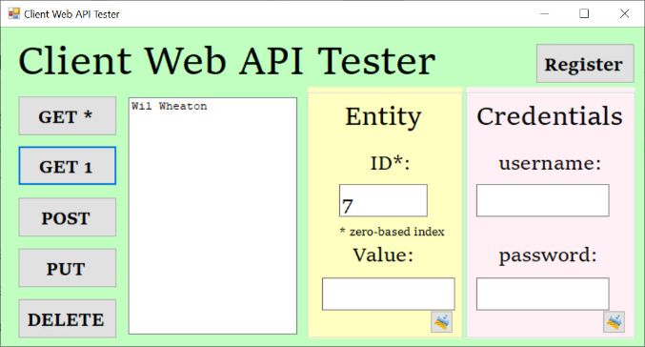Focus the username input field
This screenshot has height=347, width=645.
pyautogui.click(x=542, y=200)
